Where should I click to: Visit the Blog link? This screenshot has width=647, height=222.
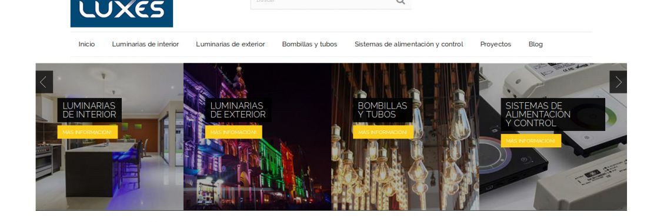pyautogui.click(x=536, y=44)
